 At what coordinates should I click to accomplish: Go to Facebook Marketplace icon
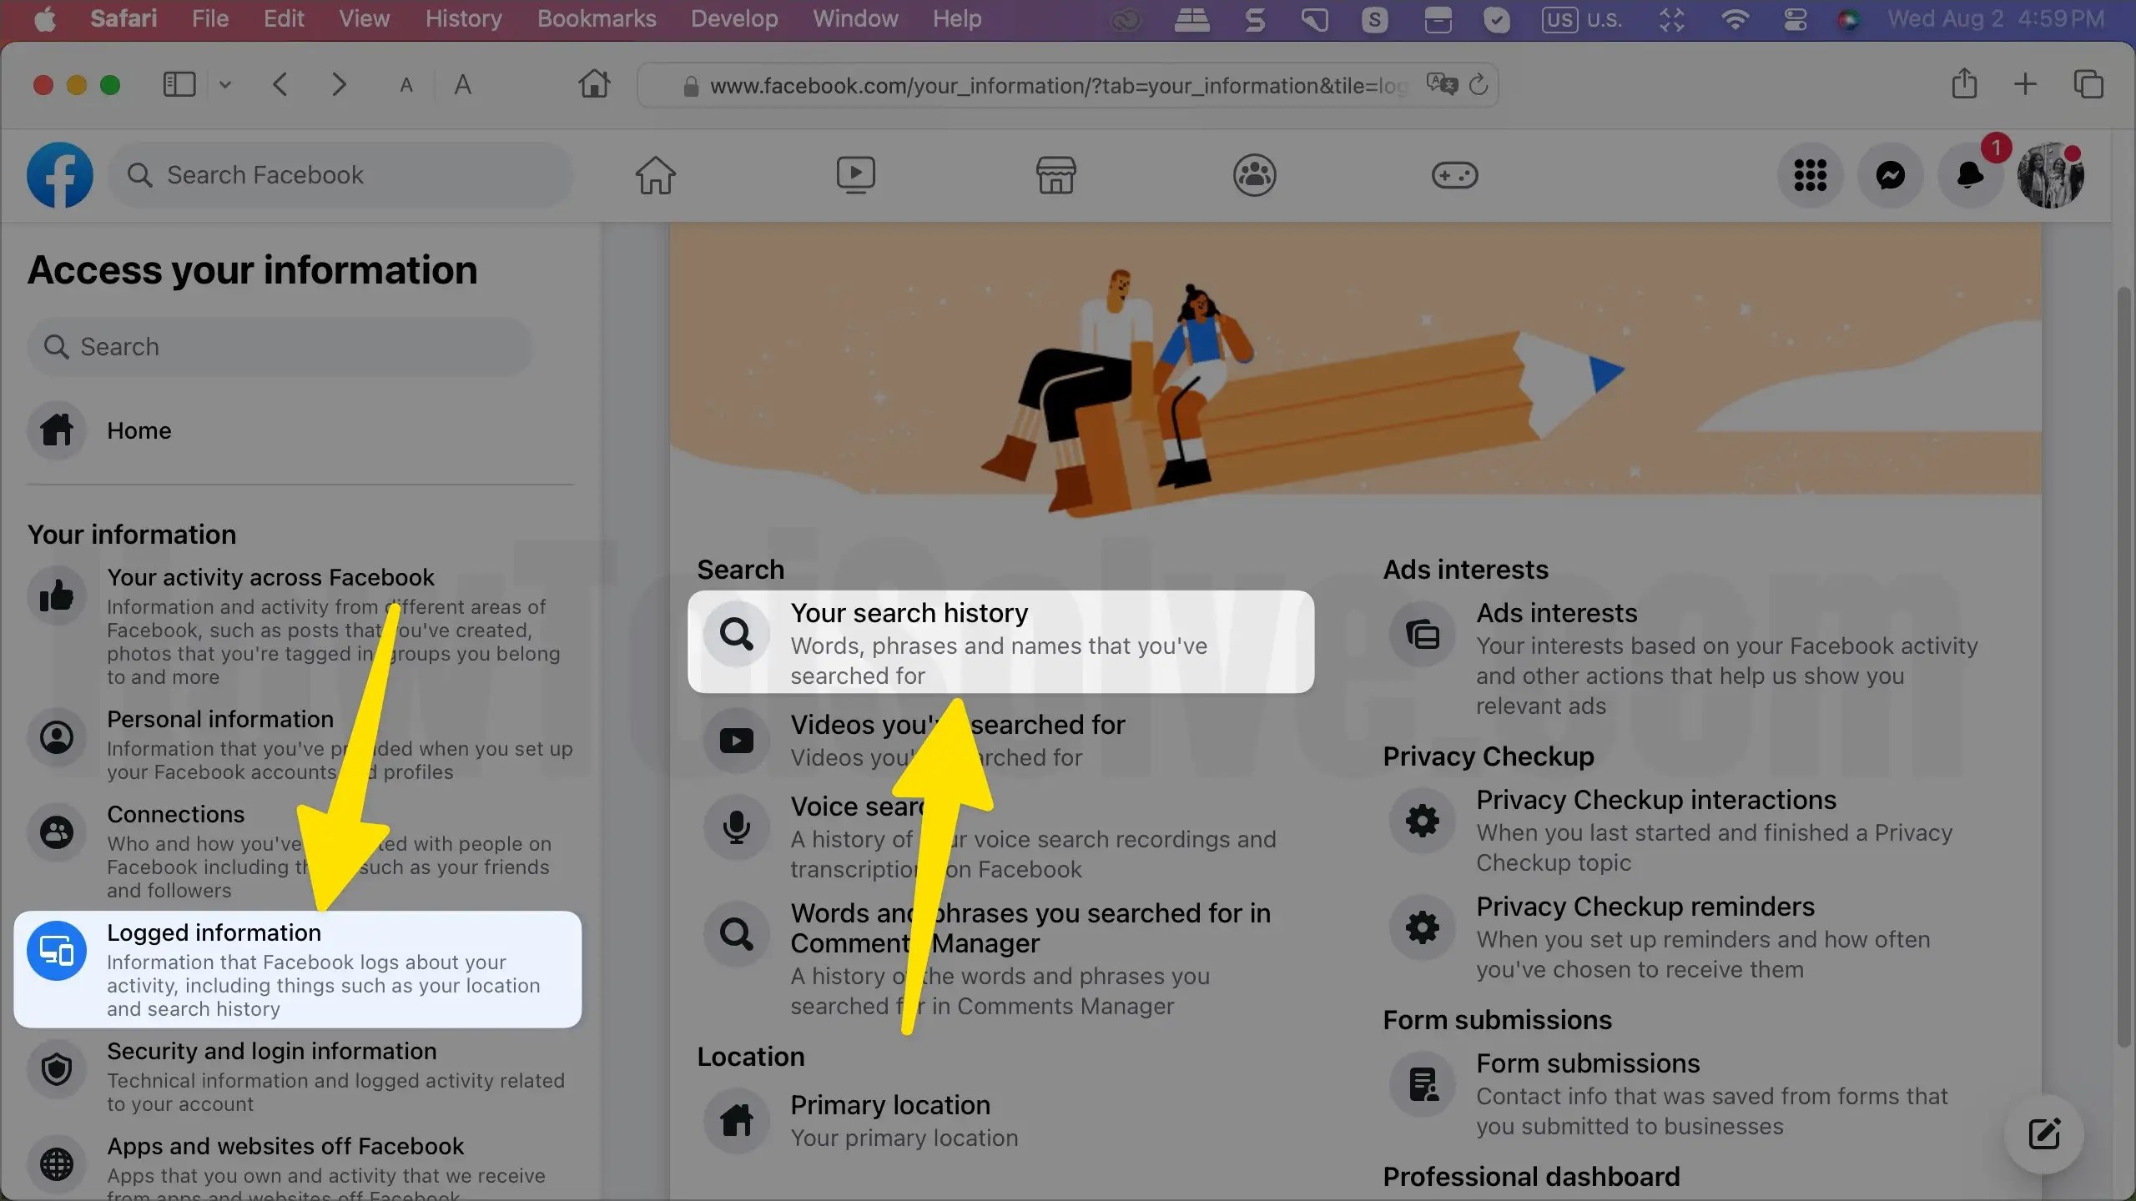(1055, 175)
